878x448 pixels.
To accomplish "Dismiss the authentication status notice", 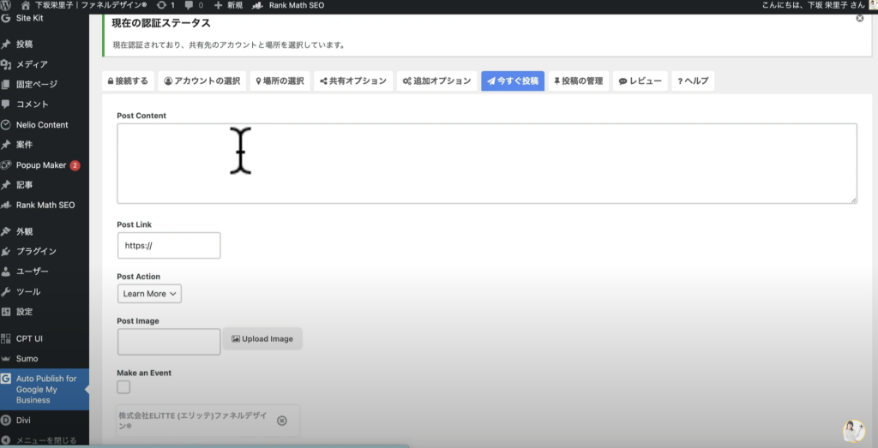I will pyautogui.click(x=859, y=18).
